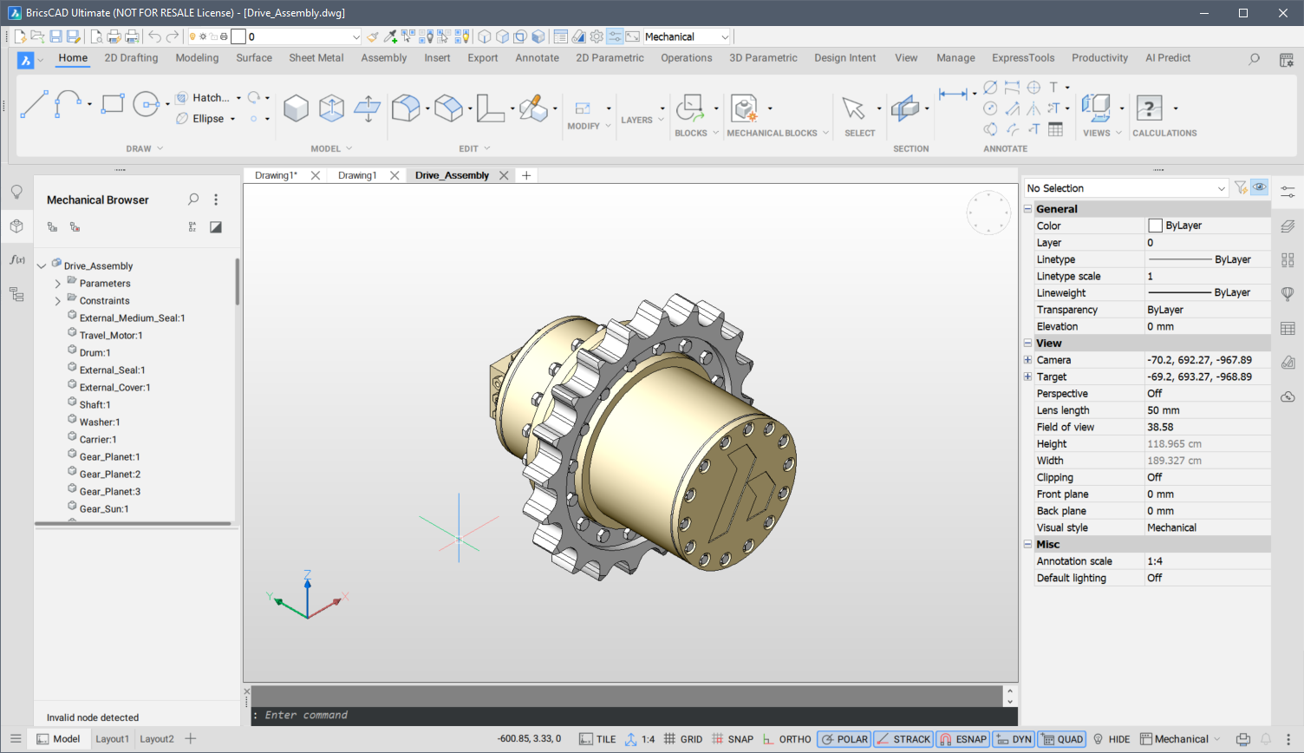Expand the Parameters tree node

58,284
